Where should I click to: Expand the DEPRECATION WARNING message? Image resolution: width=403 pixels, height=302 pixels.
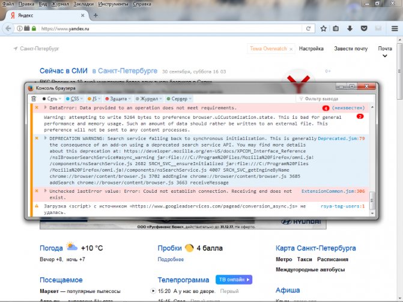click(x=45, y=138)
